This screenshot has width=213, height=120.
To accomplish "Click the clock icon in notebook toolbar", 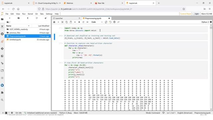I will (114, 22).
